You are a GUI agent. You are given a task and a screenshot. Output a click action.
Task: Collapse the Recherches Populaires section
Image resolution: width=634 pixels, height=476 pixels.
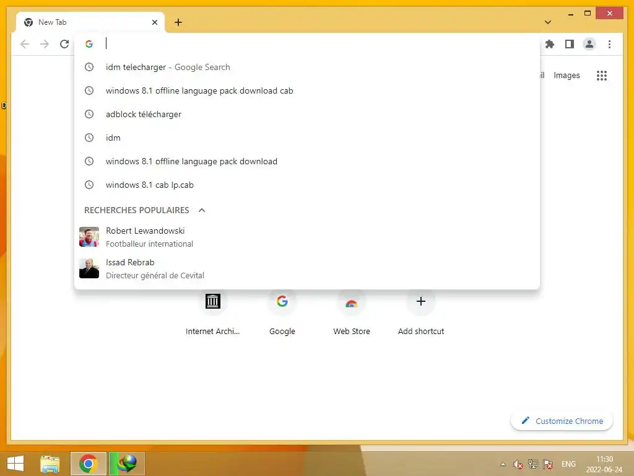click(202, 210)
